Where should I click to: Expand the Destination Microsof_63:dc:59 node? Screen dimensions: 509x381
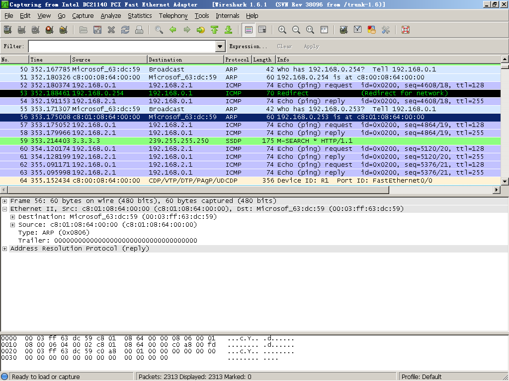pos(12,217)
